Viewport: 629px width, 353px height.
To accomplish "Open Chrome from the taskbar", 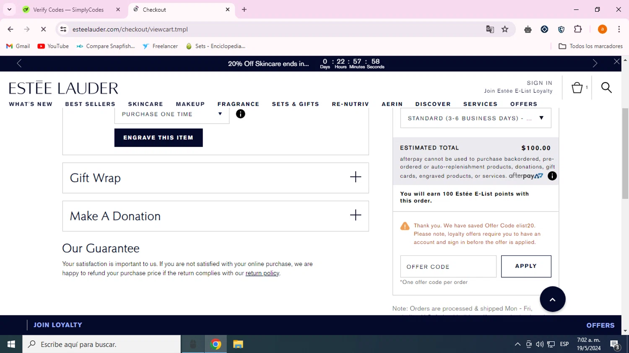I will [x=216, y=344].
